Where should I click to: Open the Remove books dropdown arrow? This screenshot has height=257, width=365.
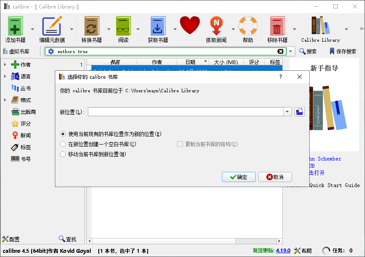point(295,29)
